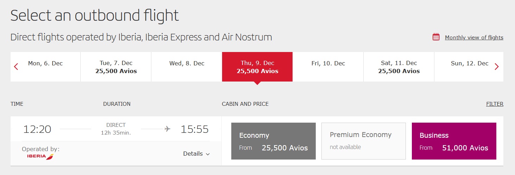The width and height of the screenshot is (515, 175).
Task: Select the Tue, 7. Dec date tab
Action: (116, 67)
